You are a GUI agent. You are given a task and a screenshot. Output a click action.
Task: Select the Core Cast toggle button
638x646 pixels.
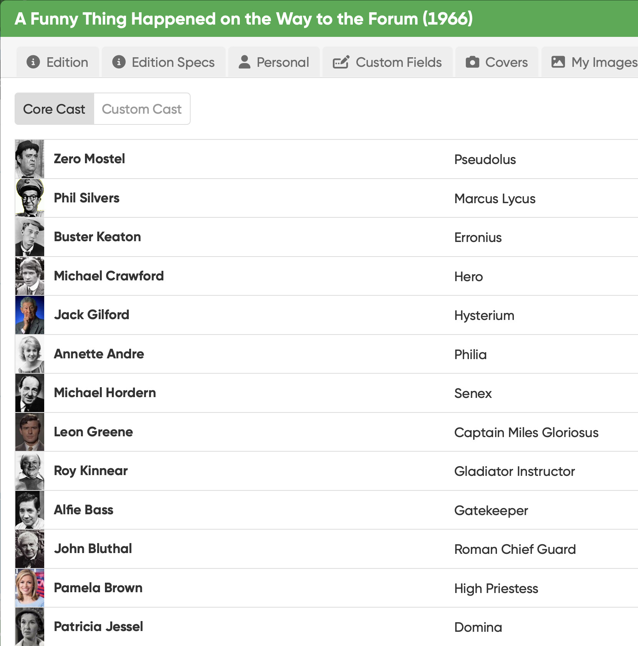coord(54,109)
